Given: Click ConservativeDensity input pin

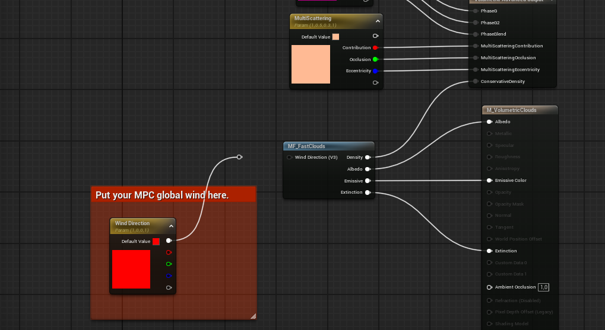Looking at the screenshot, I should tap(476, 81).
